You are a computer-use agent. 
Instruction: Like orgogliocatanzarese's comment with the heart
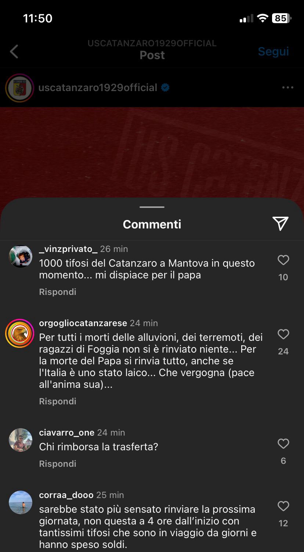tap(283, 334)
